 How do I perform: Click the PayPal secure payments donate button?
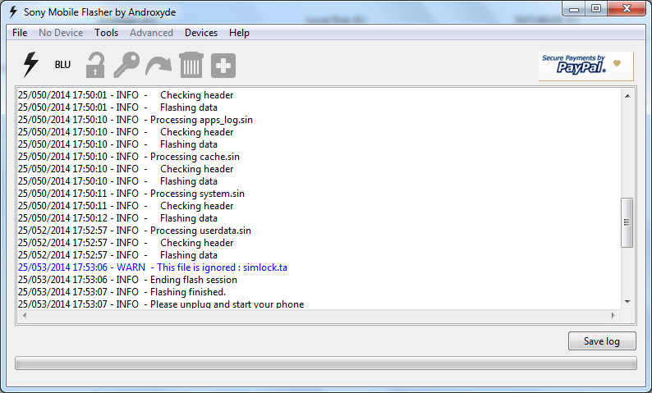[x=585, y=66]
